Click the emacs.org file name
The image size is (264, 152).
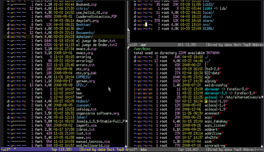(84, 53)
